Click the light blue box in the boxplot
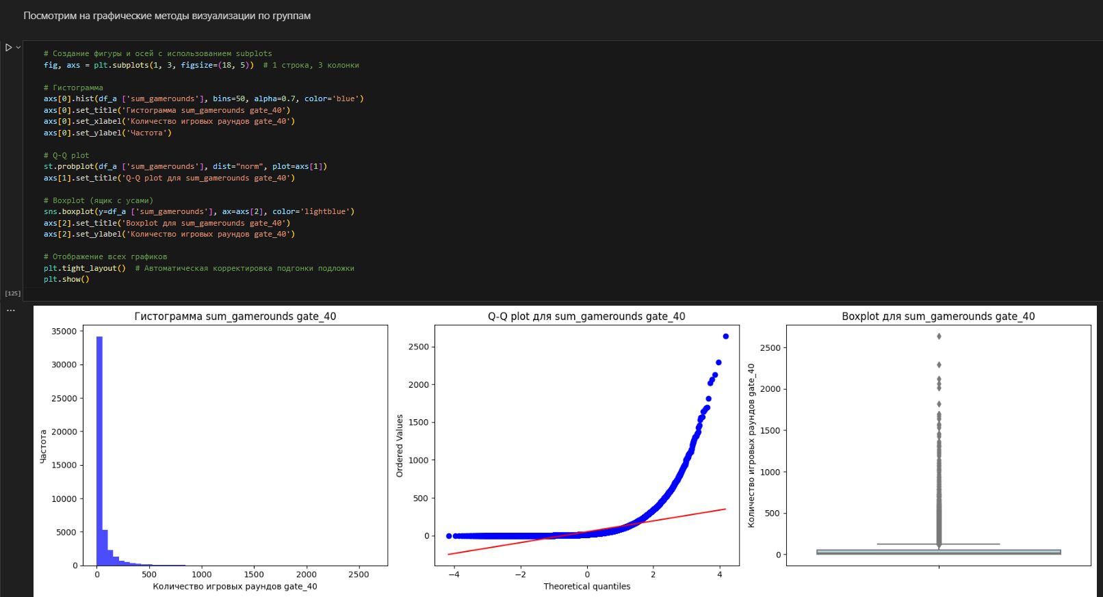This screenshot has width=1103, height=597. [x=938, y=552]
